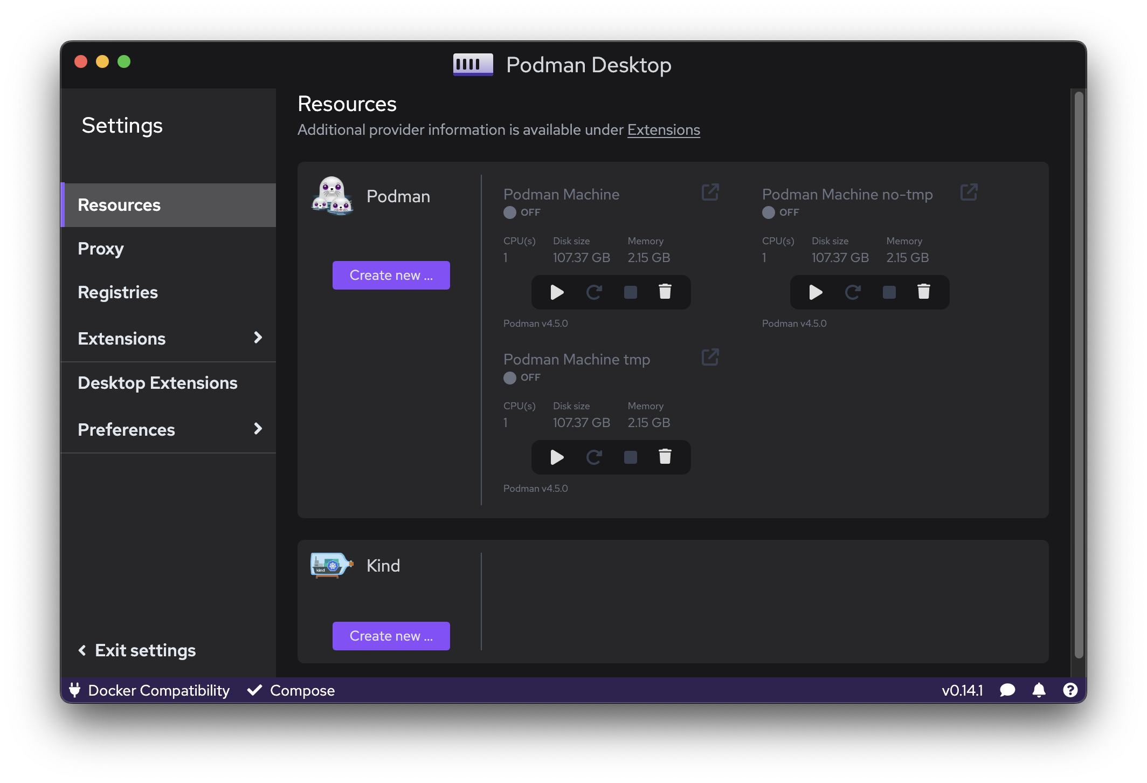Start the Podman Machine tmp
1147x783 pixels.
557,457
